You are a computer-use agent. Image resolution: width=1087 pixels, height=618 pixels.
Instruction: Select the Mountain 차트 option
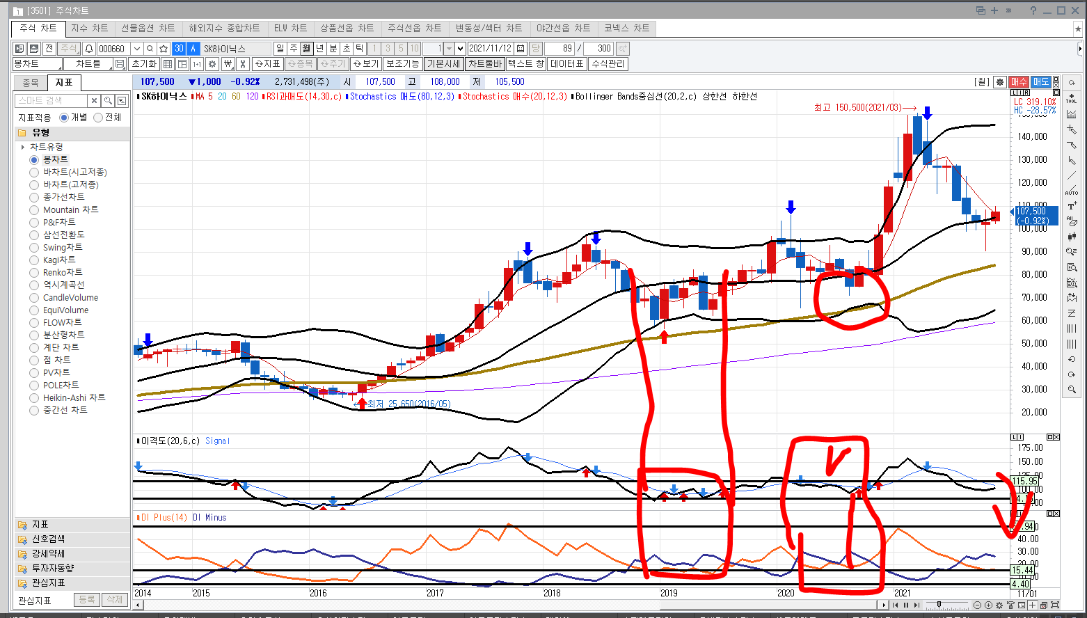point(34,209)
